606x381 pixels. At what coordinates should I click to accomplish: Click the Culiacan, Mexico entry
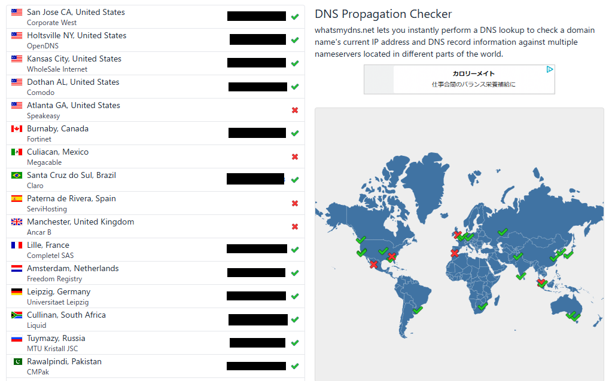coord(156,156)
